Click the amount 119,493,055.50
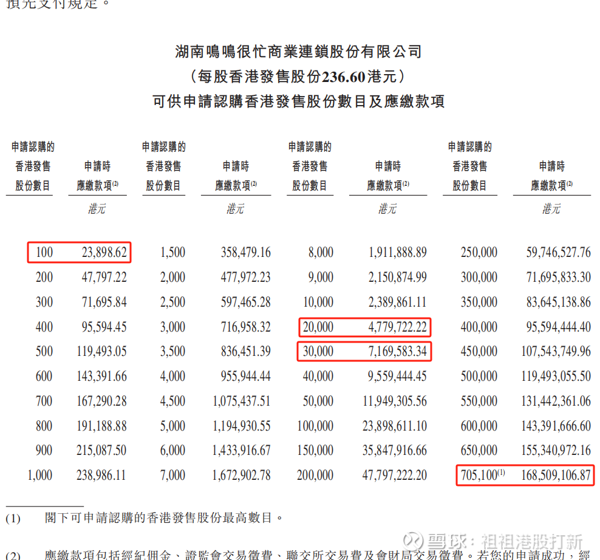 coord(556,376)
